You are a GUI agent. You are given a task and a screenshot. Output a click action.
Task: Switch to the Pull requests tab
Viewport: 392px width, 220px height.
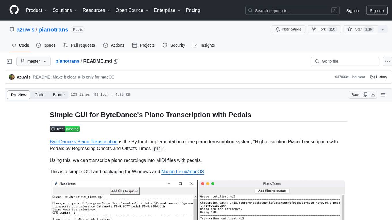pyautogui.click(x=79, y=45)
